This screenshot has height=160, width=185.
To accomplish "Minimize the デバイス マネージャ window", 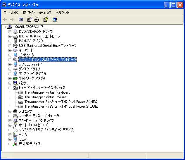I will pyautogui.click(x=167, y=5).
